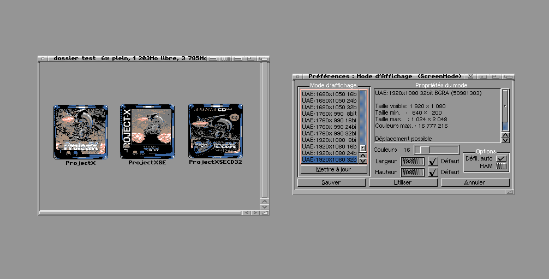Select UAE:1920x1080 8bi display mode
The width and height of the screenshot is (549, 279).
coord(329,140)
